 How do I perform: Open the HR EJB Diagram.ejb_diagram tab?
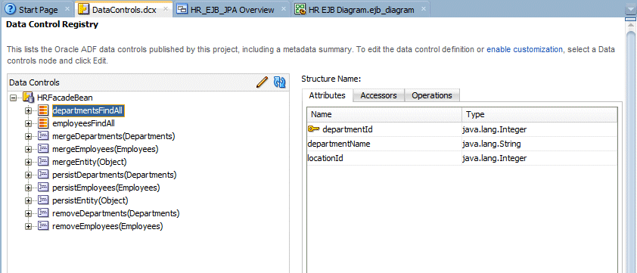click(361, 9)
